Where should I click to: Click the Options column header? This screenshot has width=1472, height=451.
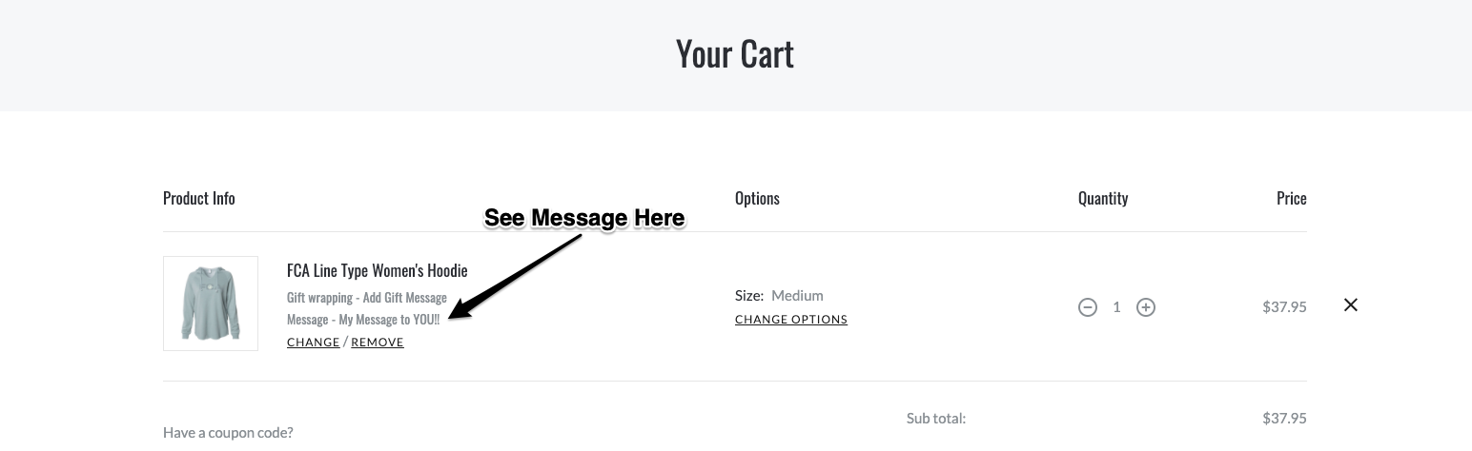pyautogui.click(x=757, y=198)
